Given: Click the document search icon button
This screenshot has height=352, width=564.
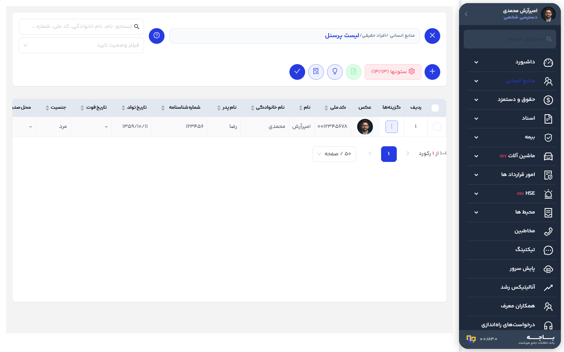Looking at the screenshot, I should pos(316,72).
